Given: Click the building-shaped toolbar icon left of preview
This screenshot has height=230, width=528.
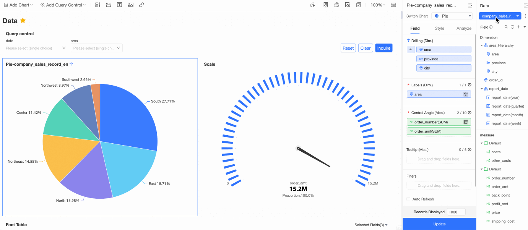Looking at the screenshot, I should [x=336, y=5].
